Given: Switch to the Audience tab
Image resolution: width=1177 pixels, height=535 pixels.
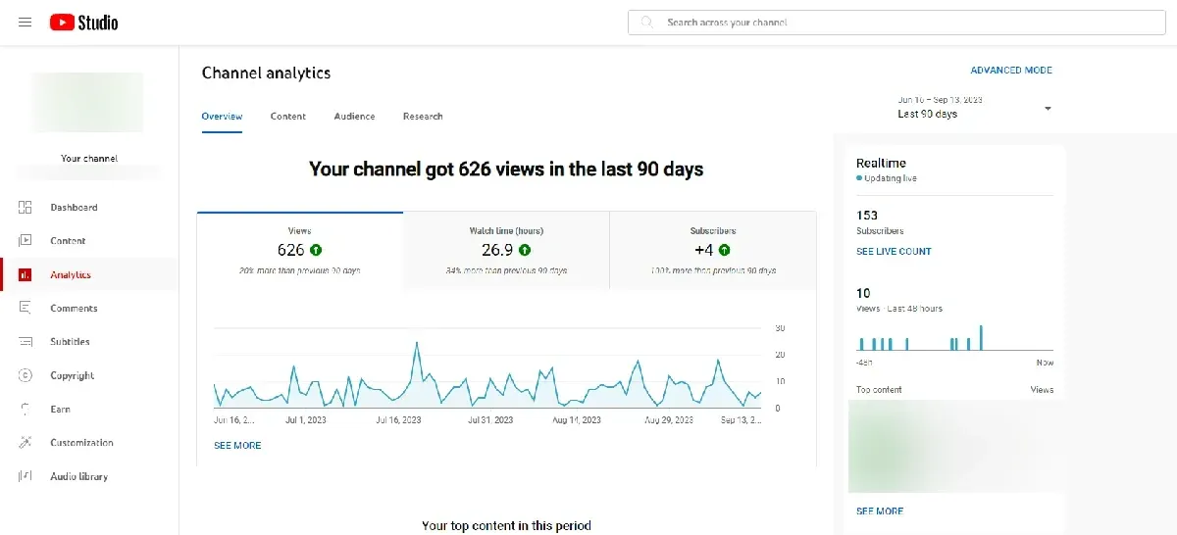Looking at the screenshot, I should [x=354, y=117].
